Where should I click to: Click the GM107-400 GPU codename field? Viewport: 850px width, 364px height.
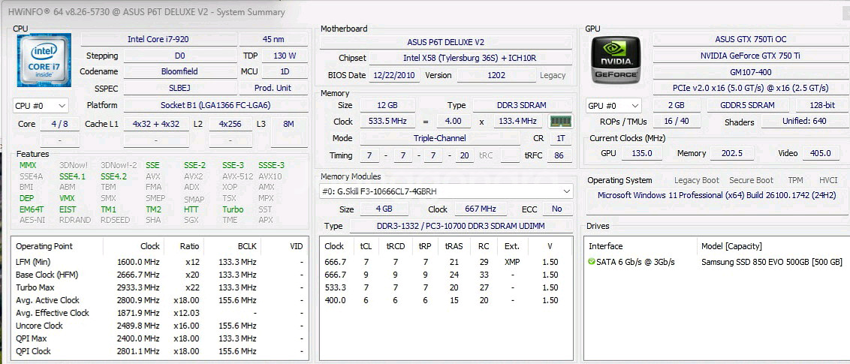(x=750, y=72)
